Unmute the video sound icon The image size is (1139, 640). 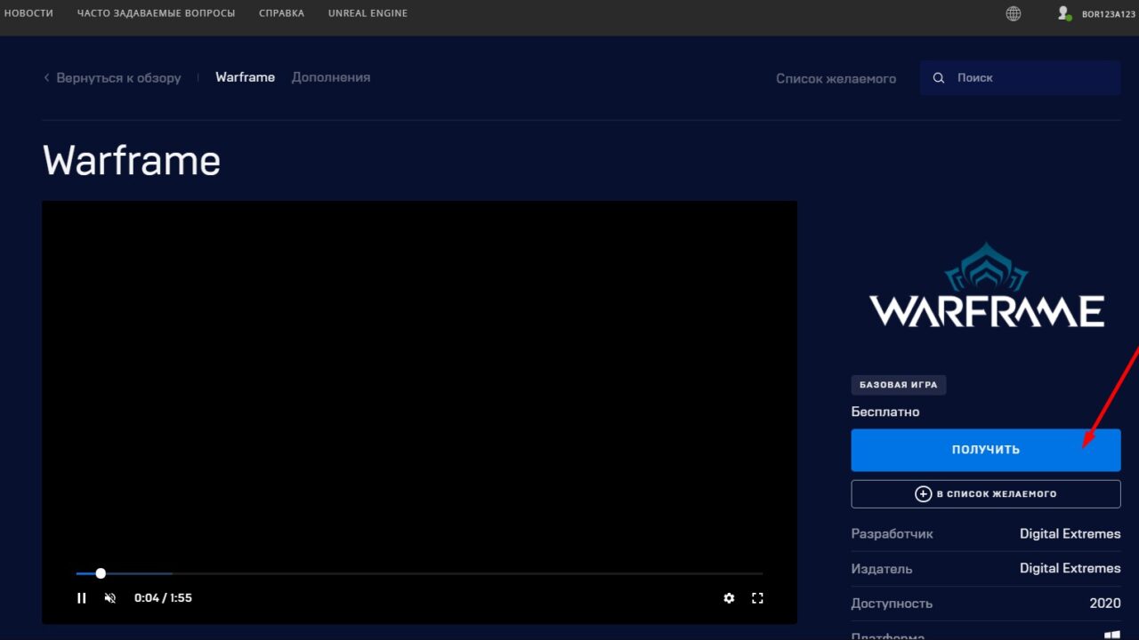[110, 598]
